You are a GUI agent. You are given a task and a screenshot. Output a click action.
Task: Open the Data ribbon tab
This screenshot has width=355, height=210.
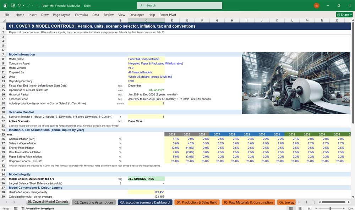[95, 15]
